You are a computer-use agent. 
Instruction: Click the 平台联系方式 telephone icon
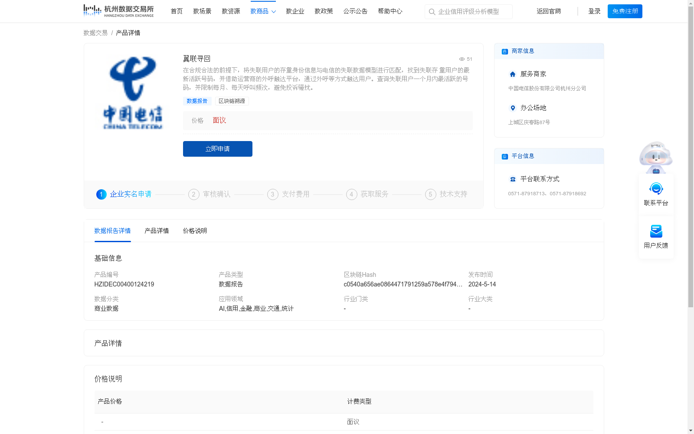(x=513, y=179)
